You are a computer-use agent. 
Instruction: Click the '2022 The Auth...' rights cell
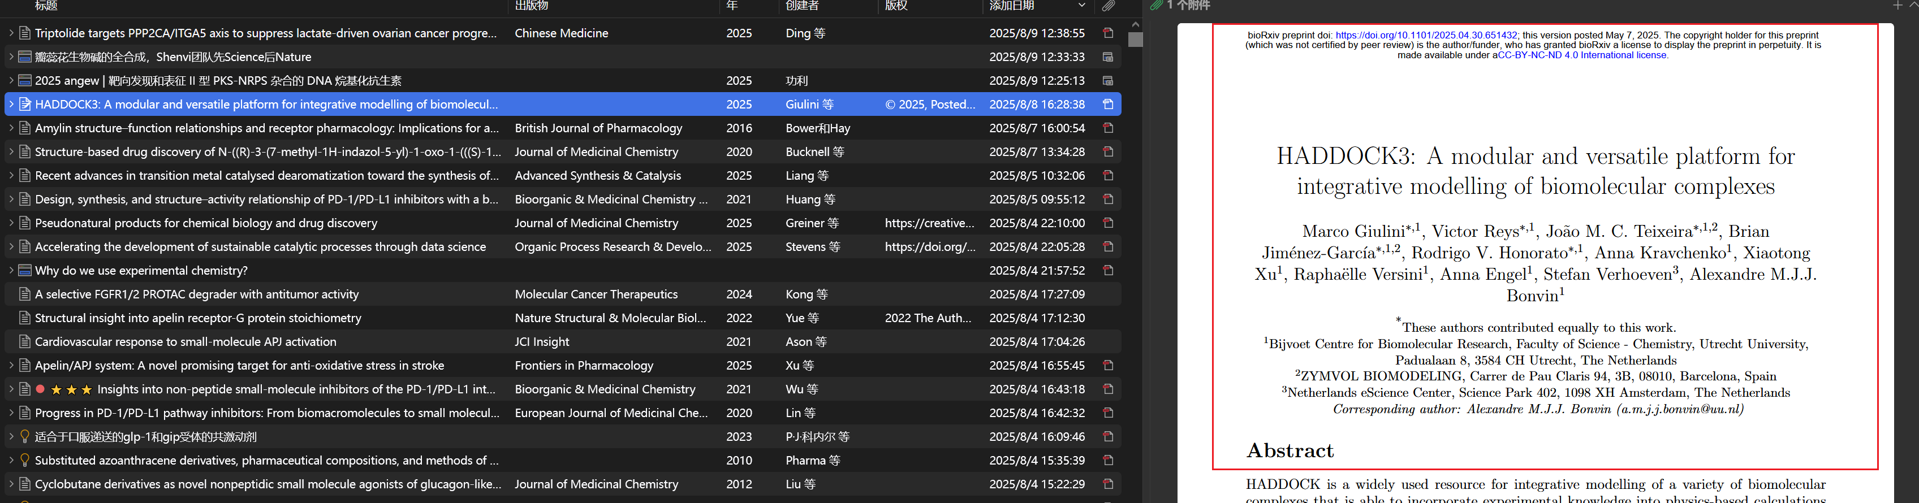(928, 318)
